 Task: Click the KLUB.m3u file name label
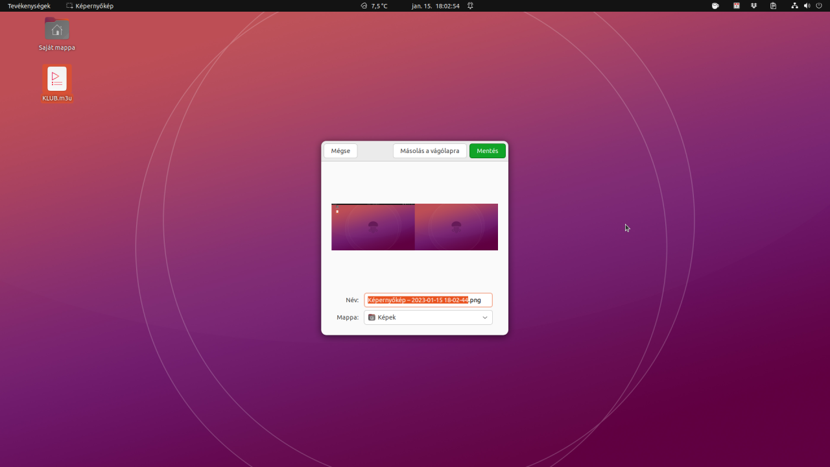[57, 99]
